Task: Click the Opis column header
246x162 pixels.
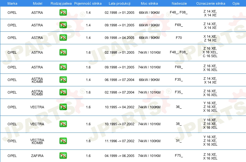Action: pos(236,3)
